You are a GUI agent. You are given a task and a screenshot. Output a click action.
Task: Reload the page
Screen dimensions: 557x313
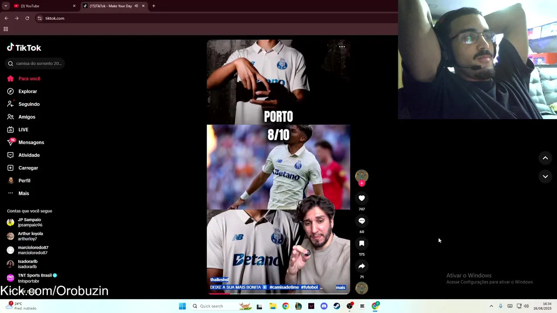(27, 18)
